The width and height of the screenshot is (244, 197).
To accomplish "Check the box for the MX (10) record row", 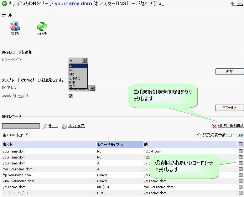I will (241, 187).
